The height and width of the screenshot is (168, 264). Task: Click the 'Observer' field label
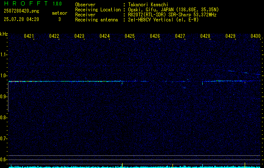click(85, 5)
